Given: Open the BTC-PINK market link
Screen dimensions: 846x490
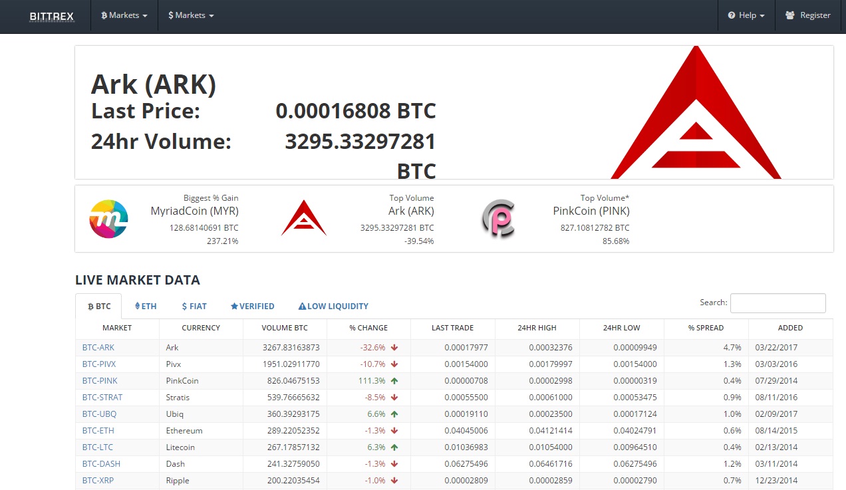Looking at the screenshot, I should tap(100, 381).
